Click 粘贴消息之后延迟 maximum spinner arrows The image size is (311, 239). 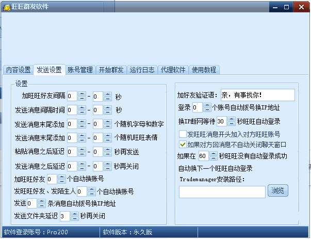tap(108, 152)
